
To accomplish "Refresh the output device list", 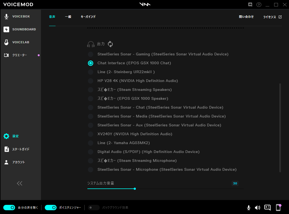I will pos(110,44).
